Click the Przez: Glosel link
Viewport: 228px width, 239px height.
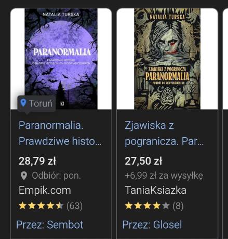pos(152,224)
